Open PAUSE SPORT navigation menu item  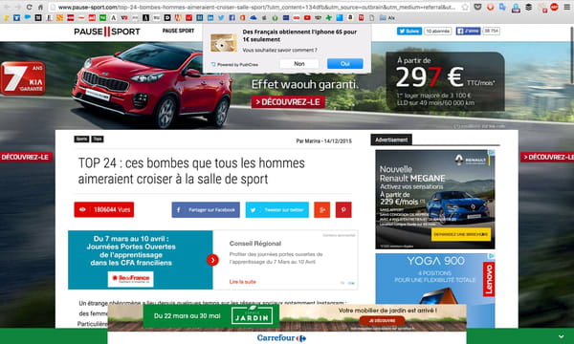(178, 31)
